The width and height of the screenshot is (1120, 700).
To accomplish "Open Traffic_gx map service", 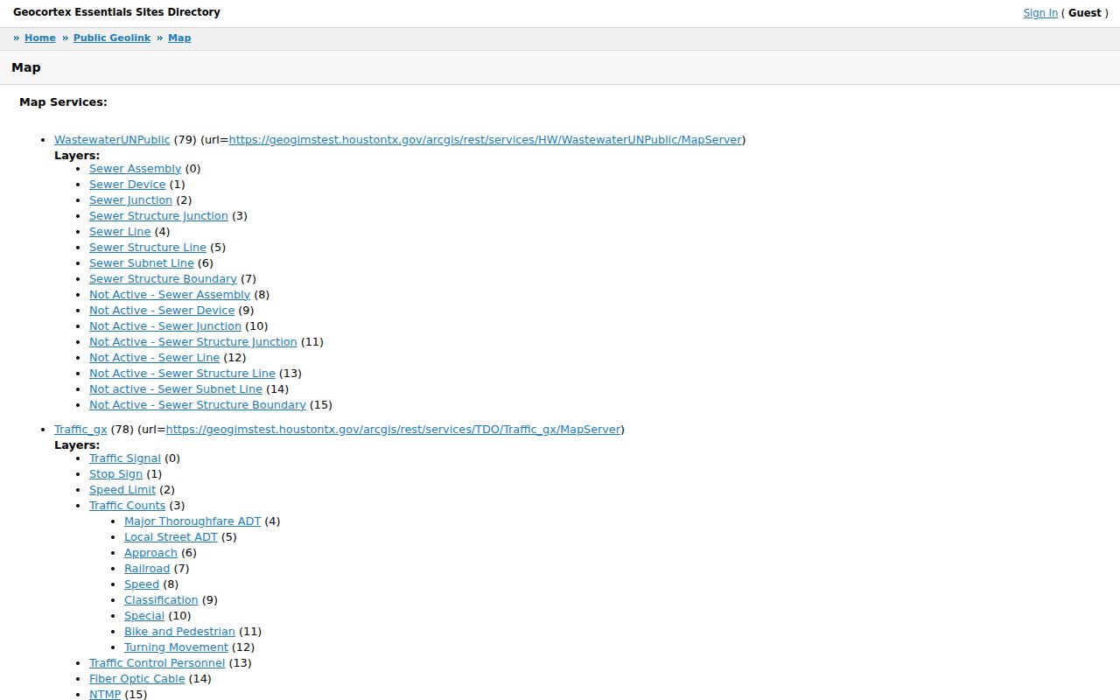I will [80, 430].
